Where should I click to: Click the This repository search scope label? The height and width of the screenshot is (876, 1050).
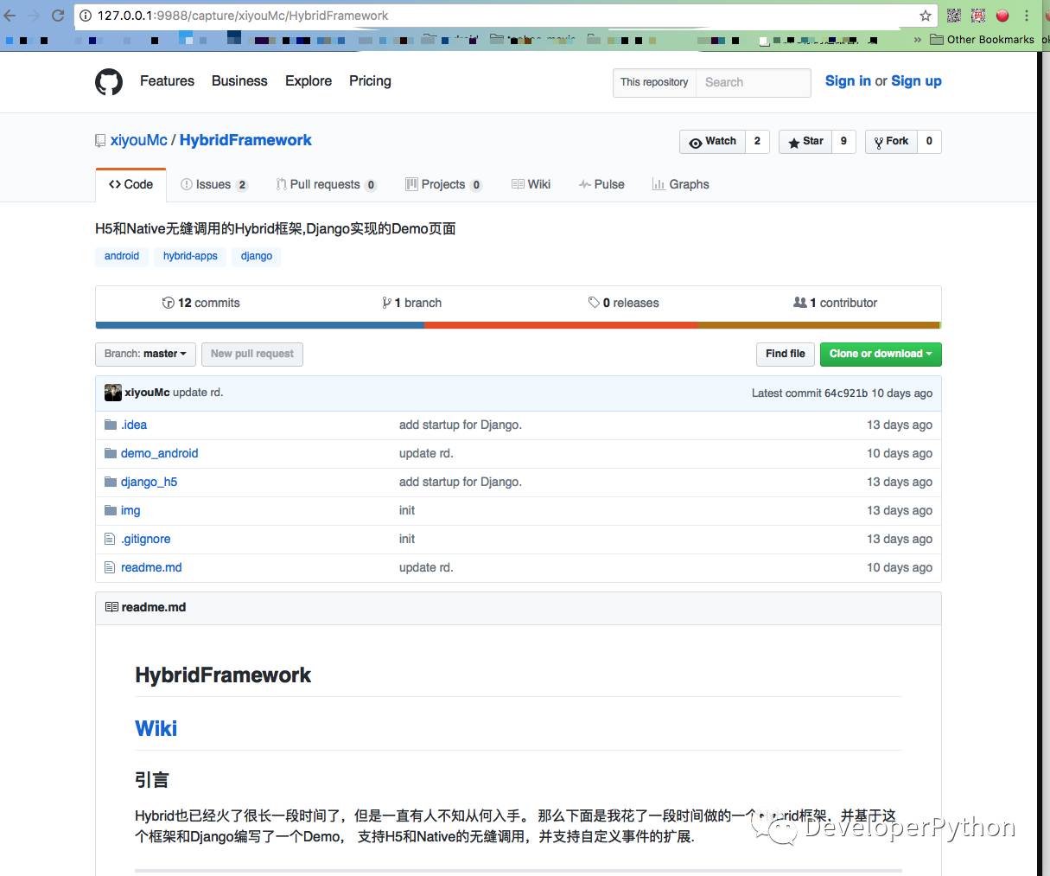pyautogui.click(x=654, y=82)
